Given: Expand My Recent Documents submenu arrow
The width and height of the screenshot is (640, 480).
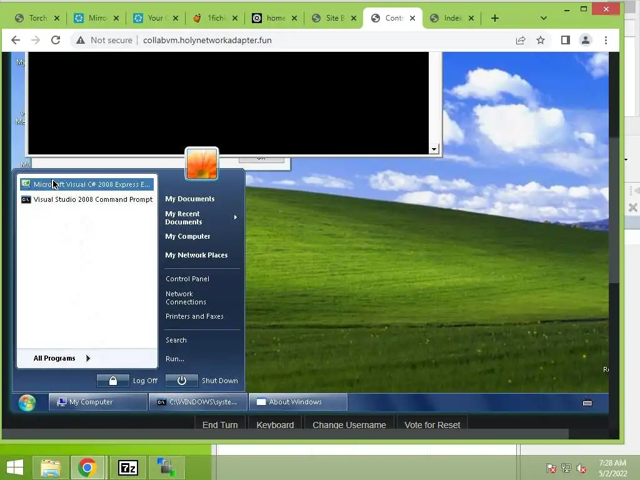Looking at the screenshot, I should pyautogui.click(x=236, y=217).
